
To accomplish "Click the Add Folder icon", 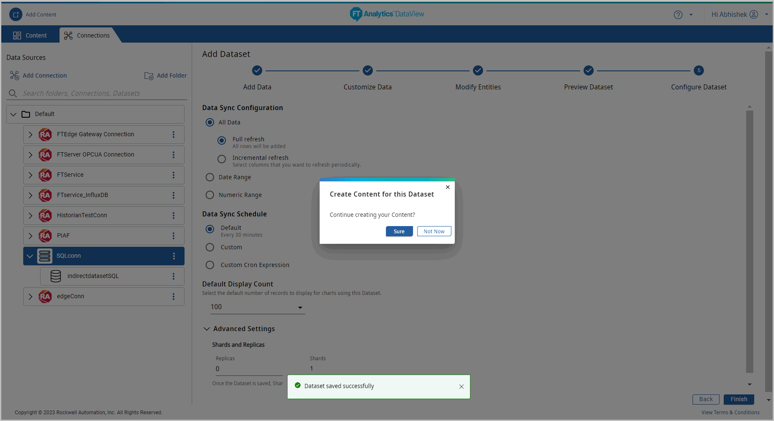I will (x=149, y=76).
